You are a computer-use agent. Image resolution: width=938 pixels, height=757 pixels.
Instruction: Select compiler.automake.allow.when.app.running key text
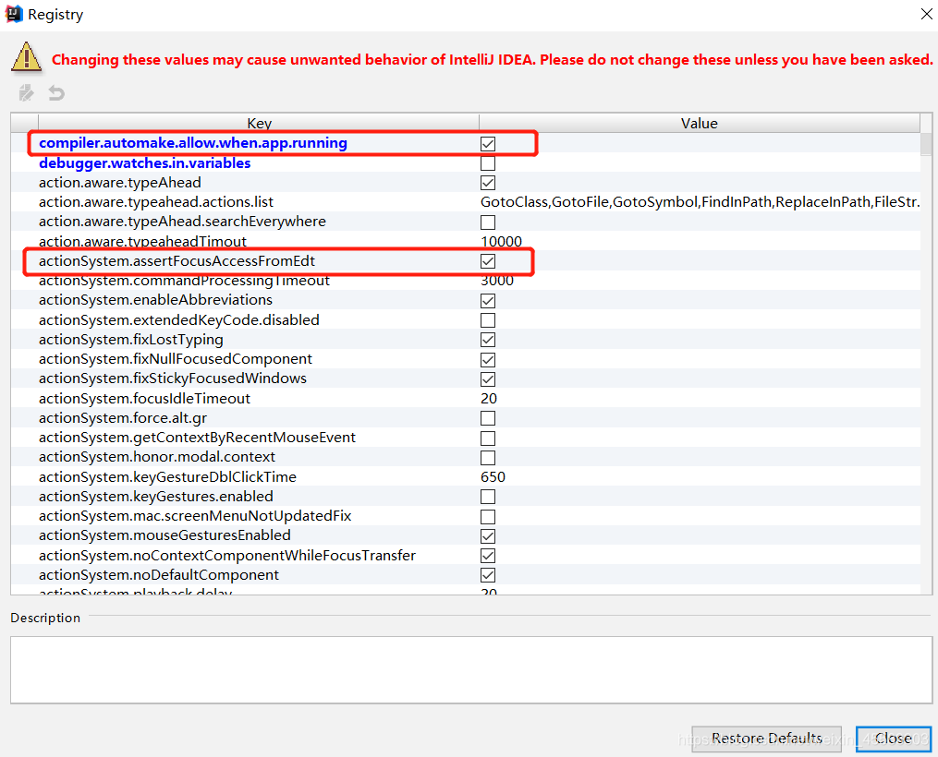192,143
